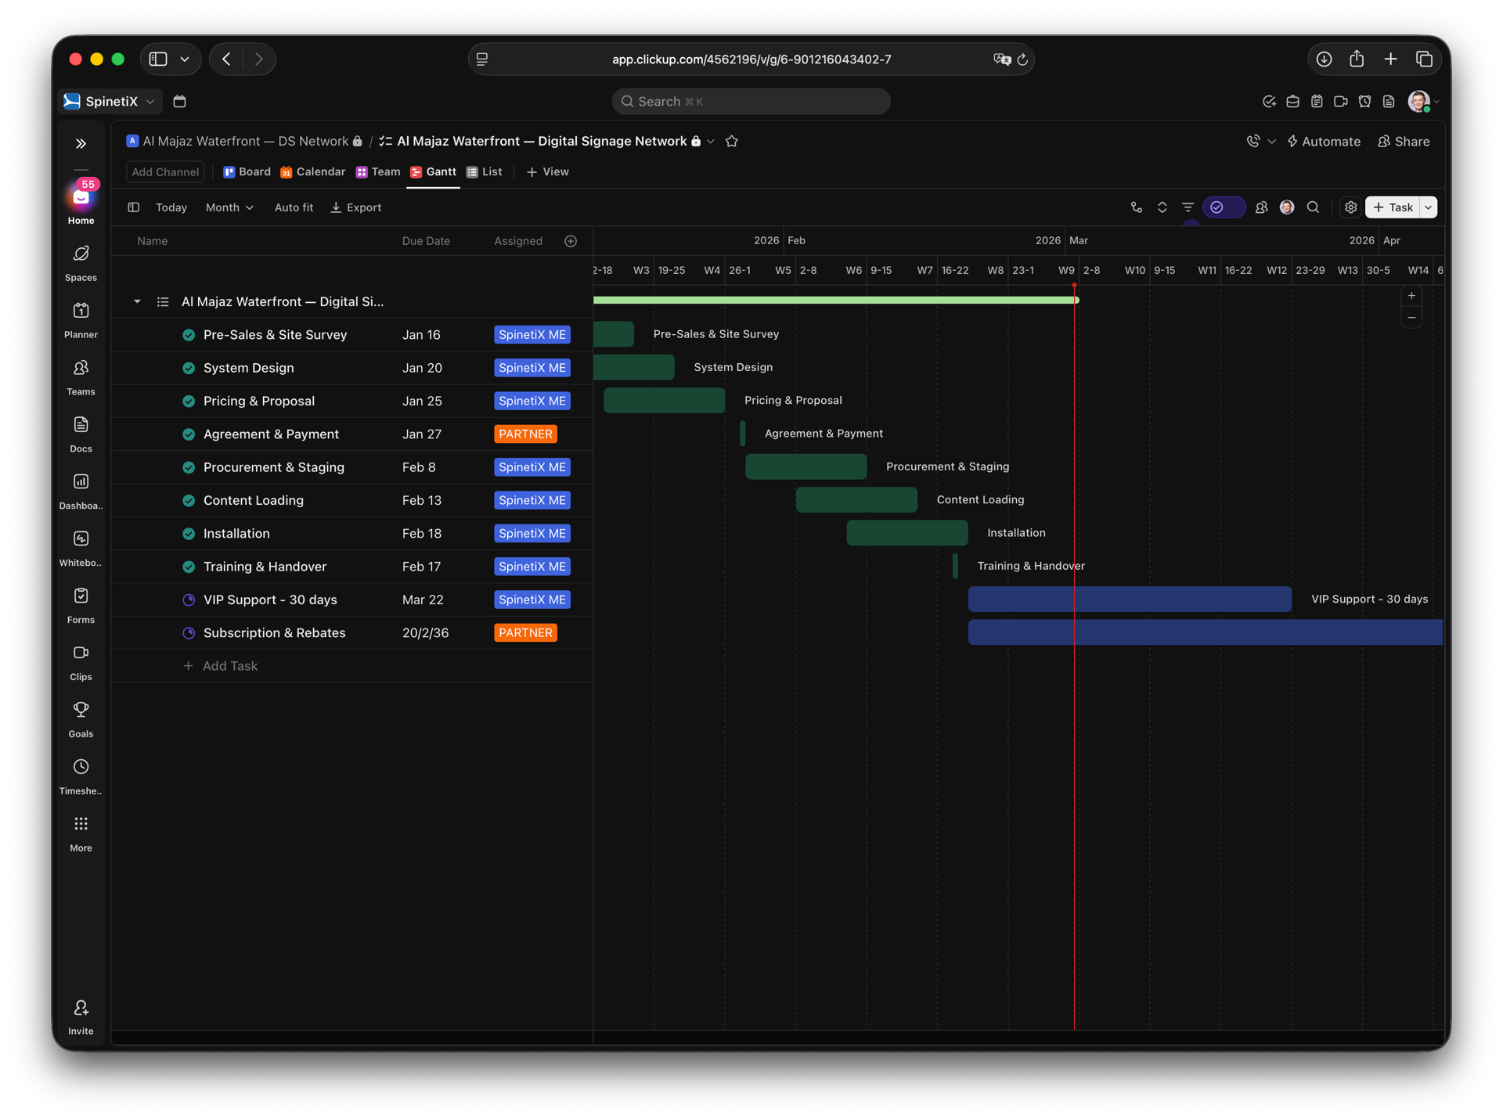
Task: Open the Gantt filter options
Action: [1188, 207]
